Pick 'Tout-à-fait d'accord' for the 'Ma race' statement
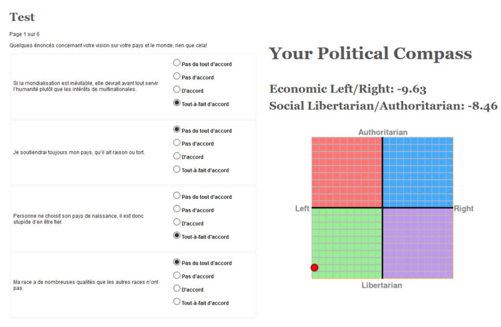This screenshot has width=501, height=327. click(177, 302)
